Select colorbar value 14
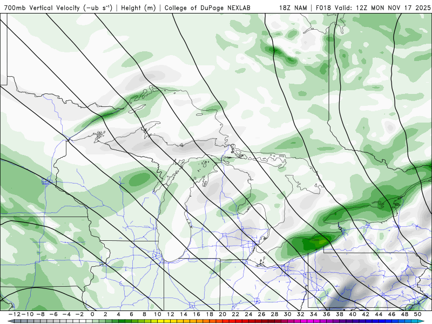The width and height of the screenshot is (432, 324). point(184,314)
